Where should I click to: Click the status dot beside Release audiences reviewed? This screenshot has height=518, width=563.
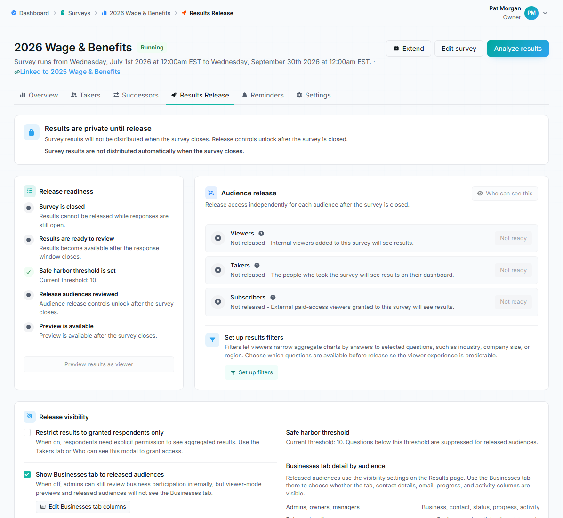pyautogui.click(x=28, y=295)
